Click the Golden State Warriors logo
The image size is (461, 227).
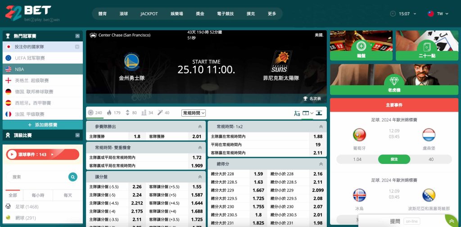point(132,62)
